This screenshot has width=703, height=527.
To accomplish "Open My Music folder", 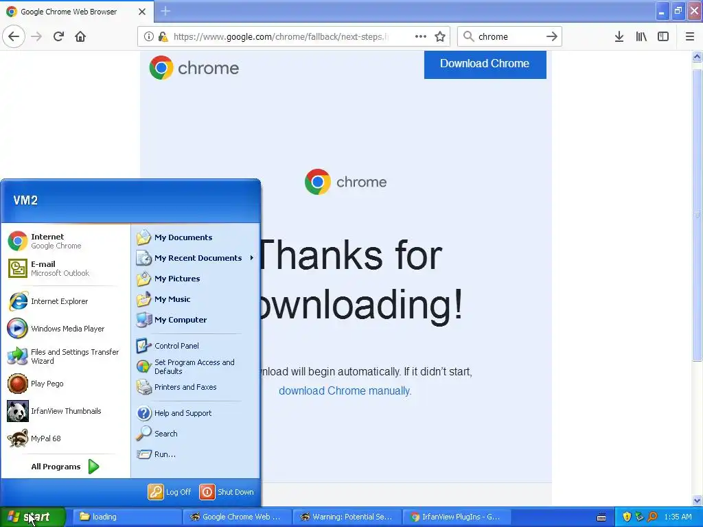I will click(196, 299).
